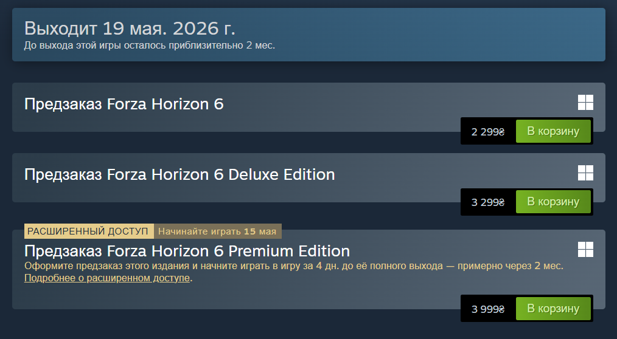Click the 3 999₴ price tag
Image resolution: width=617 pixels, height=339 pixels.
point(488,309)
